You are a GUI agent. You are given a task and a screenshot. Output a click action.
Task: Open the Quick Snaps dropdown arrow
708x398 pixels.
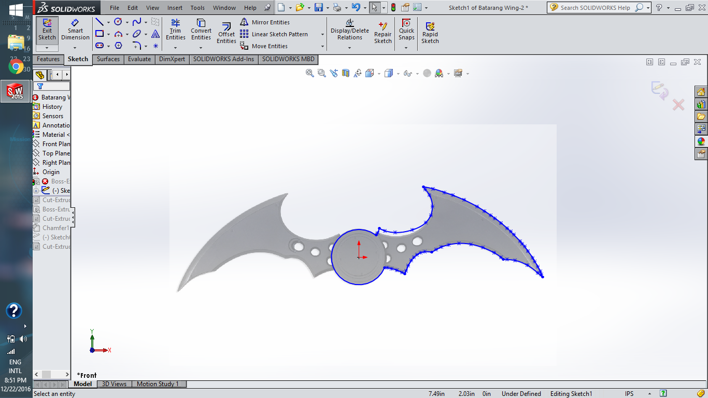point(406,48)
